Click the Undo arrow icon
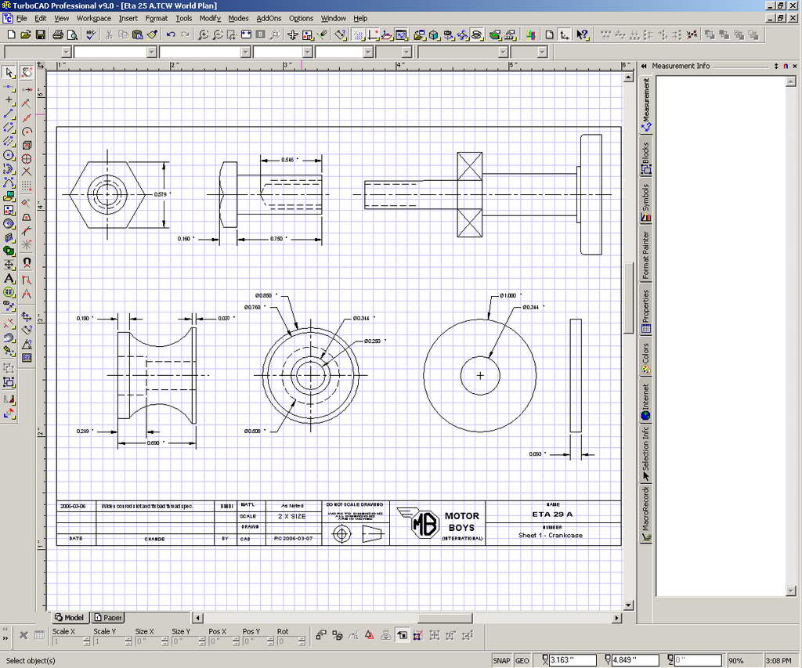Screen dimensions: 802x668 pos(170,34)
